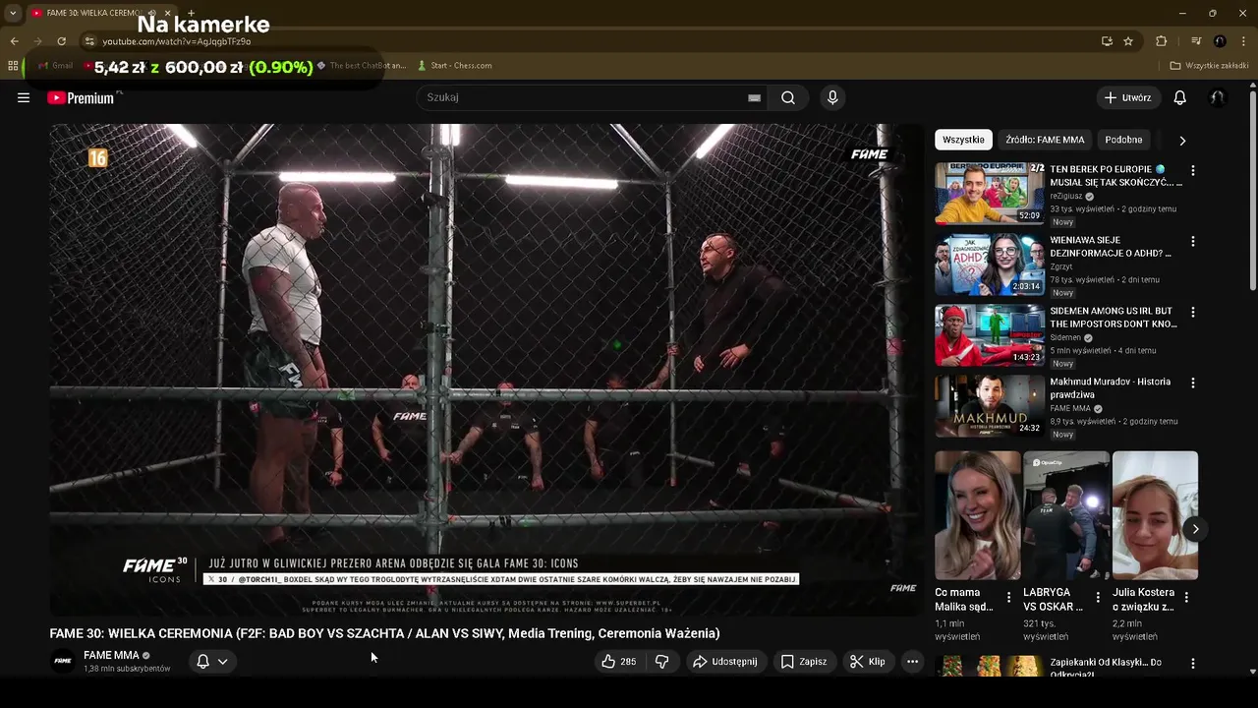This screenshot has height=708, width=1258.
Task: Mute tab using speaker icon on tab
Action: 151,13
